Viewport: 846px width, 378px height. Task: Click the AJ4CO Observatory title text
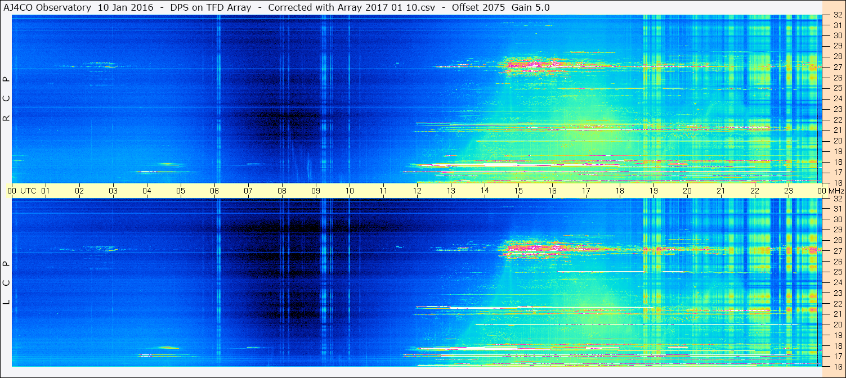coord(47,7)
